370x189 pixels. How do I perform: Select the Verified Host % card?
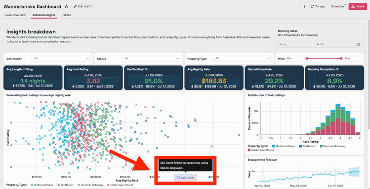click(x=154, y=78)
